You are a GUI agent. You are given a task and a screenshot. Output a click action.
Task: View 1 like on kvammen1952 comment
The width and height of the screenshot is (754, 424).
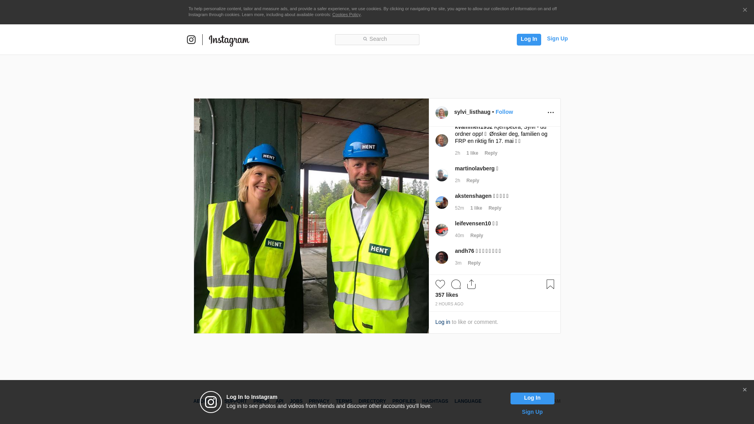pos(472,153)
